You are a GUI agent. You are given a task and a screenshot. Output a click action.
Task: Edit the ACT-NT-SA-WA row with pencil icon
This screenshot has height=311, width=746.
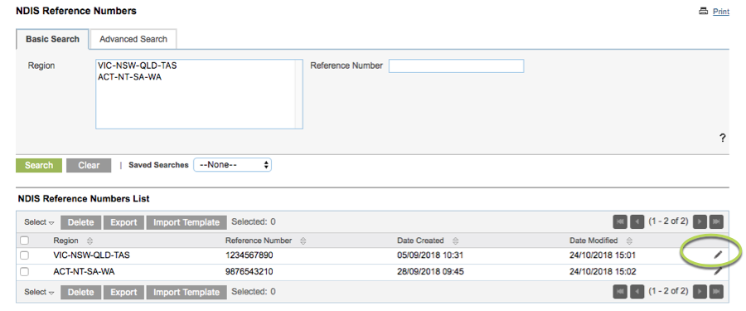coord(718,271)
